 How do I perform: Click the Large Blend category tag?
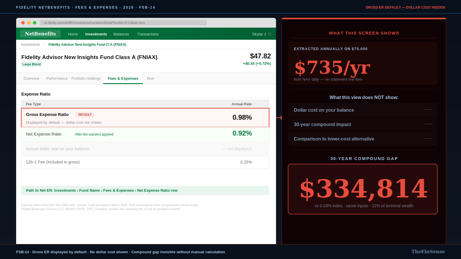31,64
